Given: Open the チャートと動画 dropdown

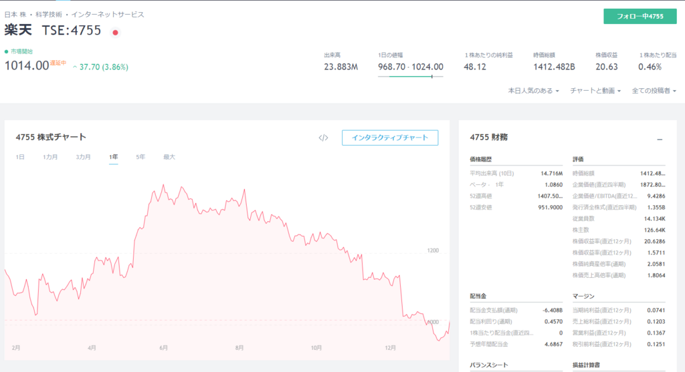Looking at the screenshot, I should [x=595, y=91].
